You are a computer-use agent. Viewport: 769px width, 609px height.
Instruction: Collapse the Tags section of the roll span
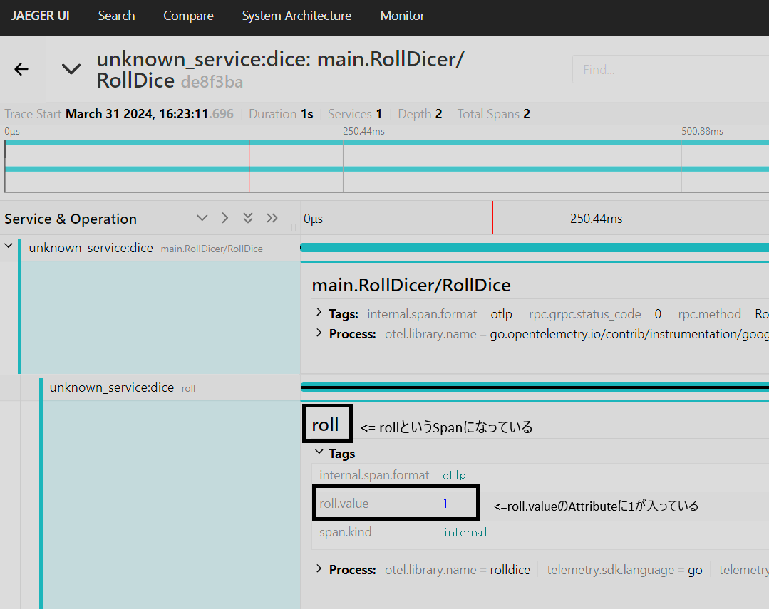tap(319, 453)
